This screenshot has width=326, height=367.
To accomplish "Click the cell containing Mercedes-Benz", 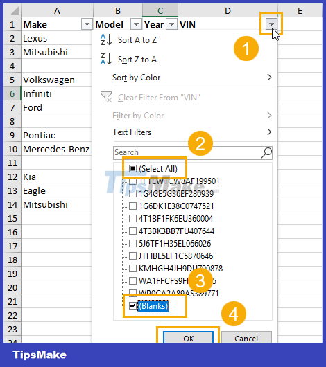I will click(x=56, y=149).
